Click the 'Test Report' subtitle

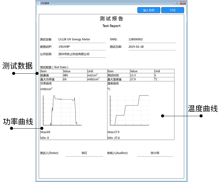pos(111,26)
